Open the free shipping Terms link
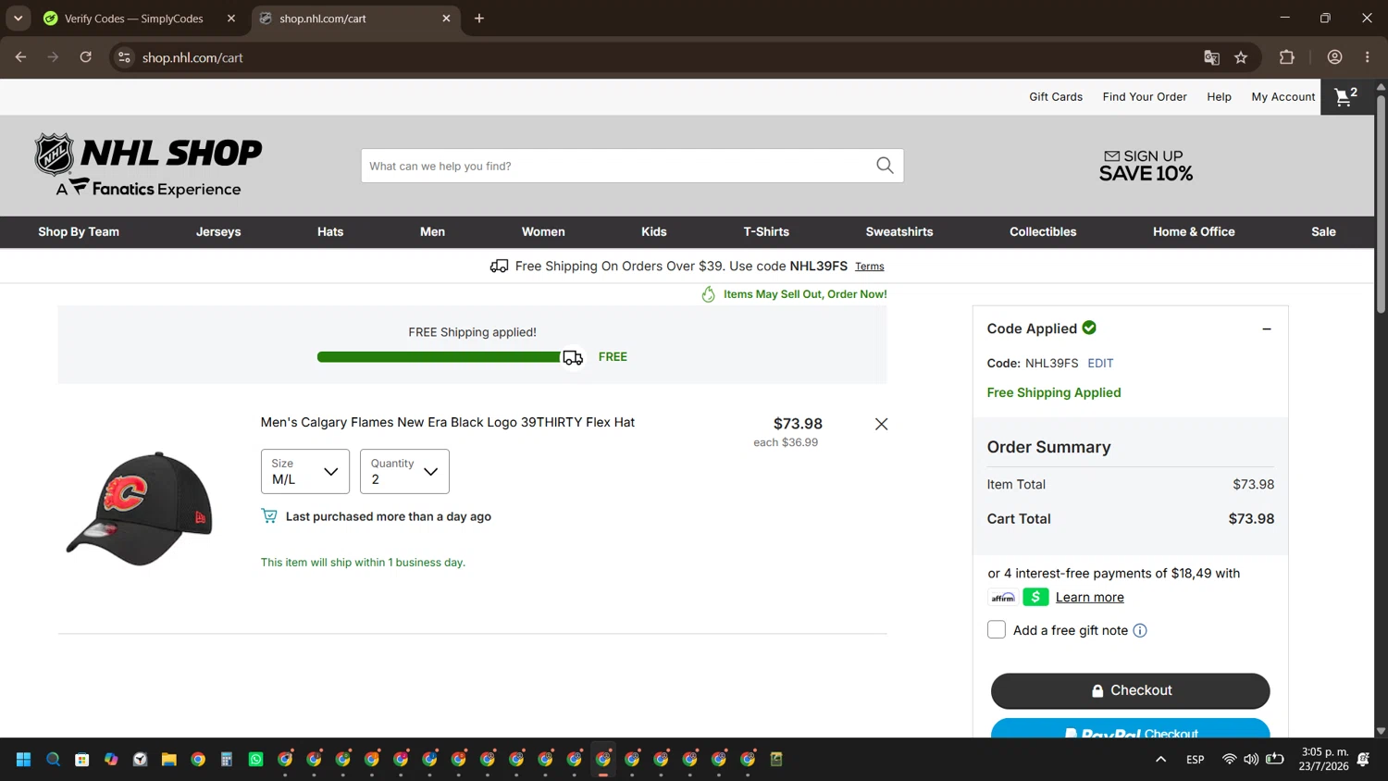The height and width of the screenshot is (781, 1388). (x=869, y=267)
